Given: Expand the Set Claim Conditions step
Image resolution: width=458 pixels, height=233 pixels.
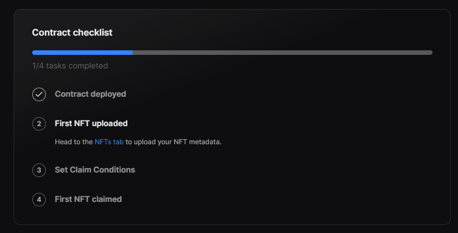Looking at the screenshot, I should click(95, 170).
